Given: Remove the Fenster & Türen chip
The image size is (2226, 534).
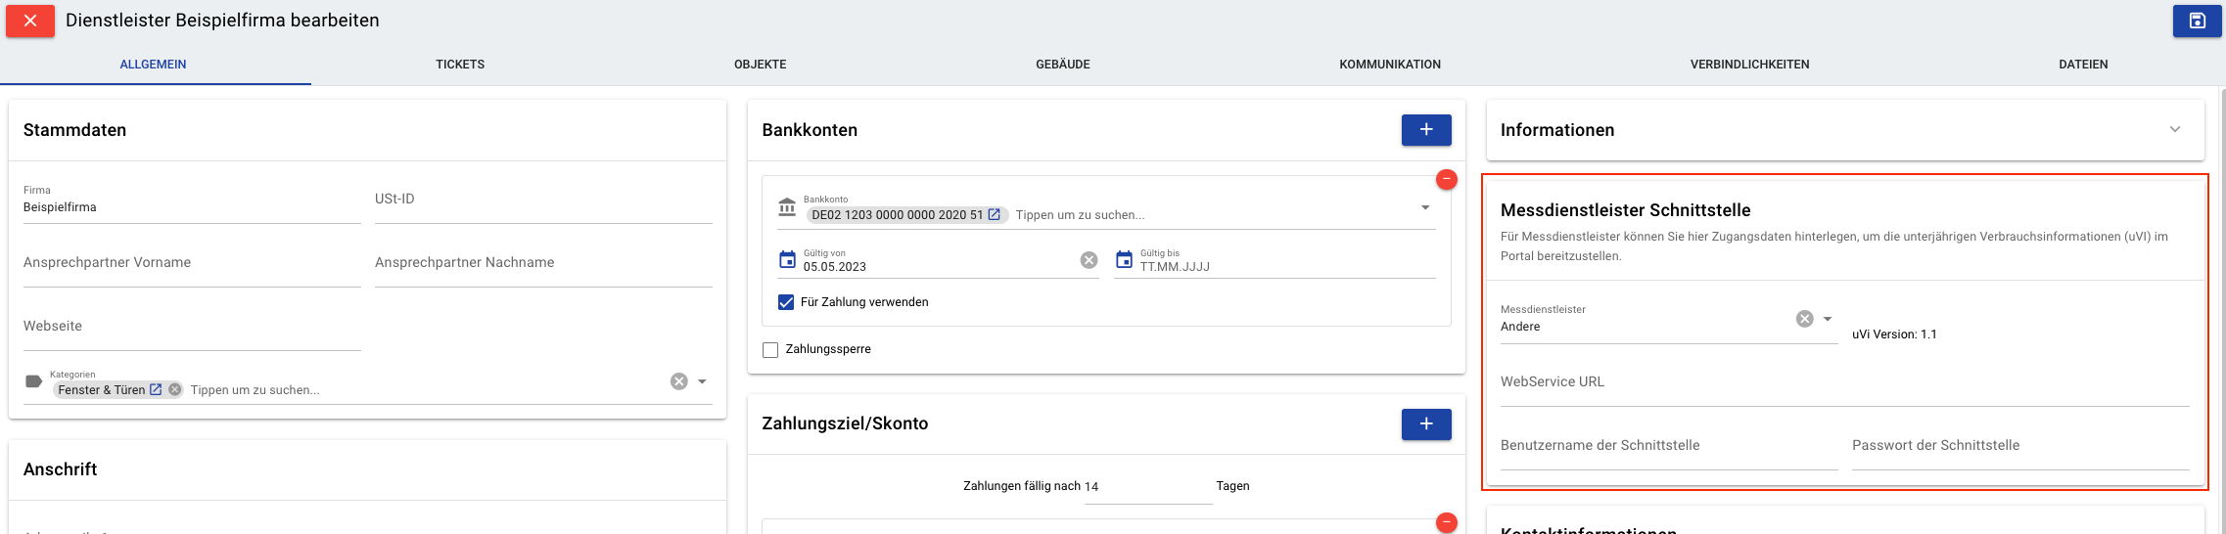Looking at the screenshot, I should pos(174,389).
